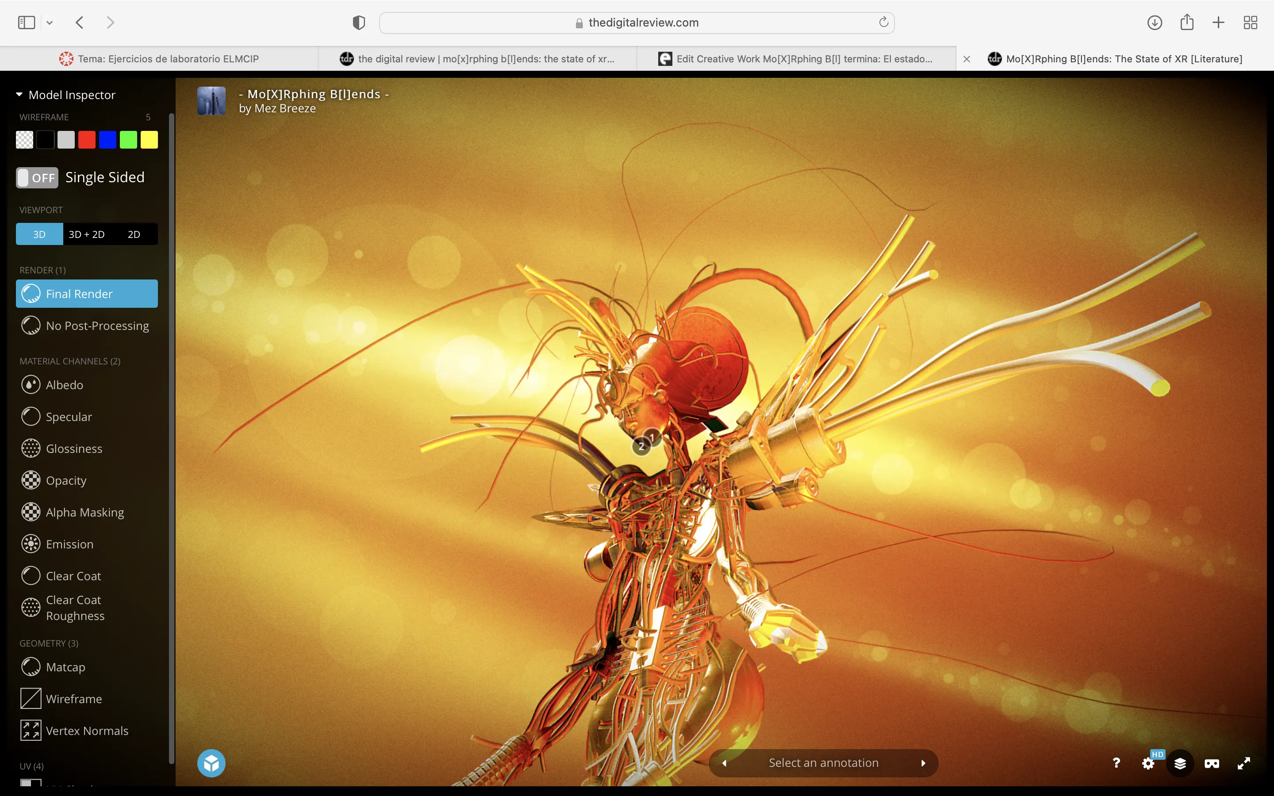Pick the gray wireframe color
The width and height of the screenshot is (1274, 796).
point(66,140)
